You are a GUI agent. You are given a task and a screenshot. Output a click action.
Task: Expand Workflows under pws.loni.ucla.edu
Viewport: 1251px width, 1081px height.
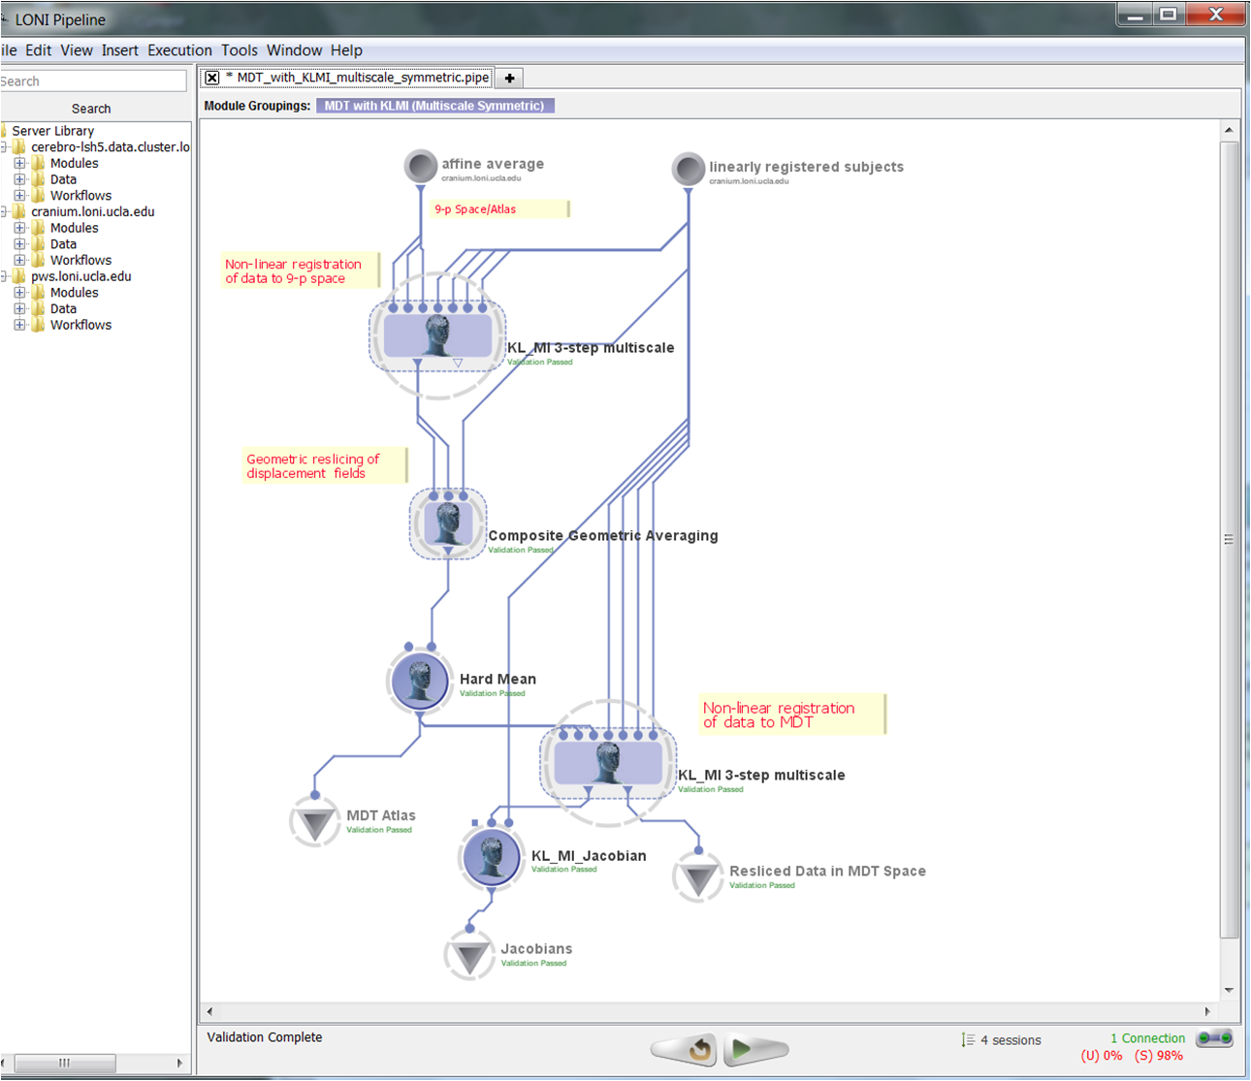pos(19,325)
